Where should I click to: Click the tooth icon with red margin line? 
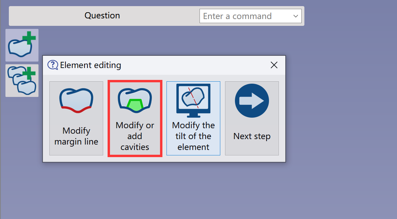(x=76, y=100)
